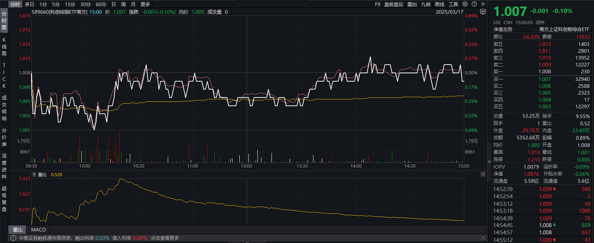Viewport: 594px width, 243px height.
Task: Click the 南方上证科创板综合ETF name
Action: click(x=564, y=29)
